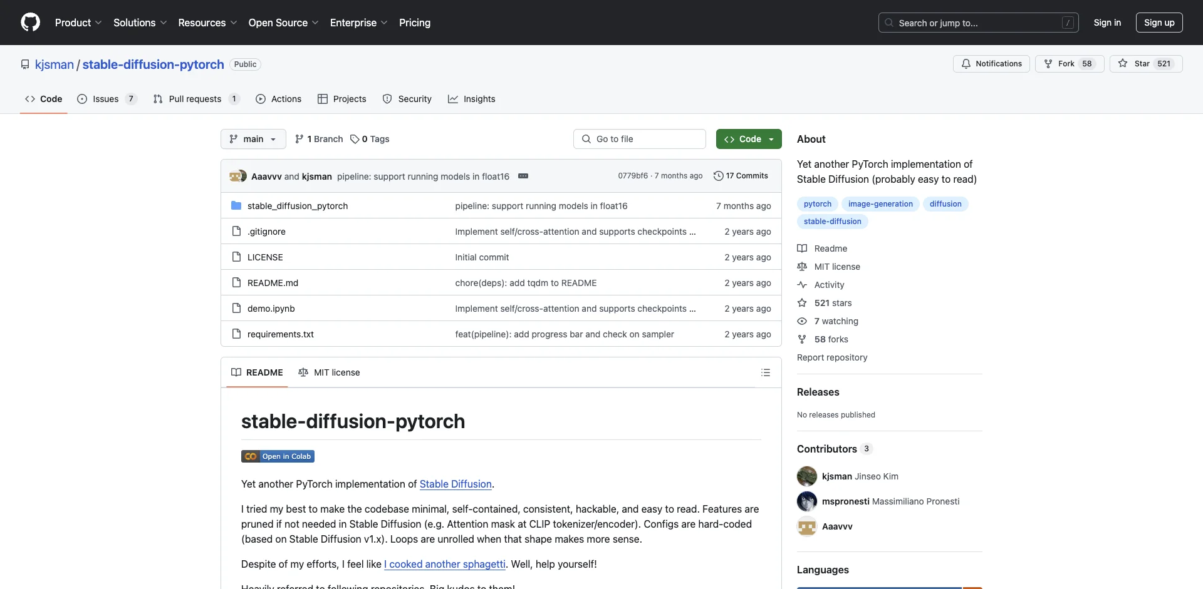Open the Resources dropdown
Image resolution: width=1203 pixels, height=589 pixels.
click(207, 23)
